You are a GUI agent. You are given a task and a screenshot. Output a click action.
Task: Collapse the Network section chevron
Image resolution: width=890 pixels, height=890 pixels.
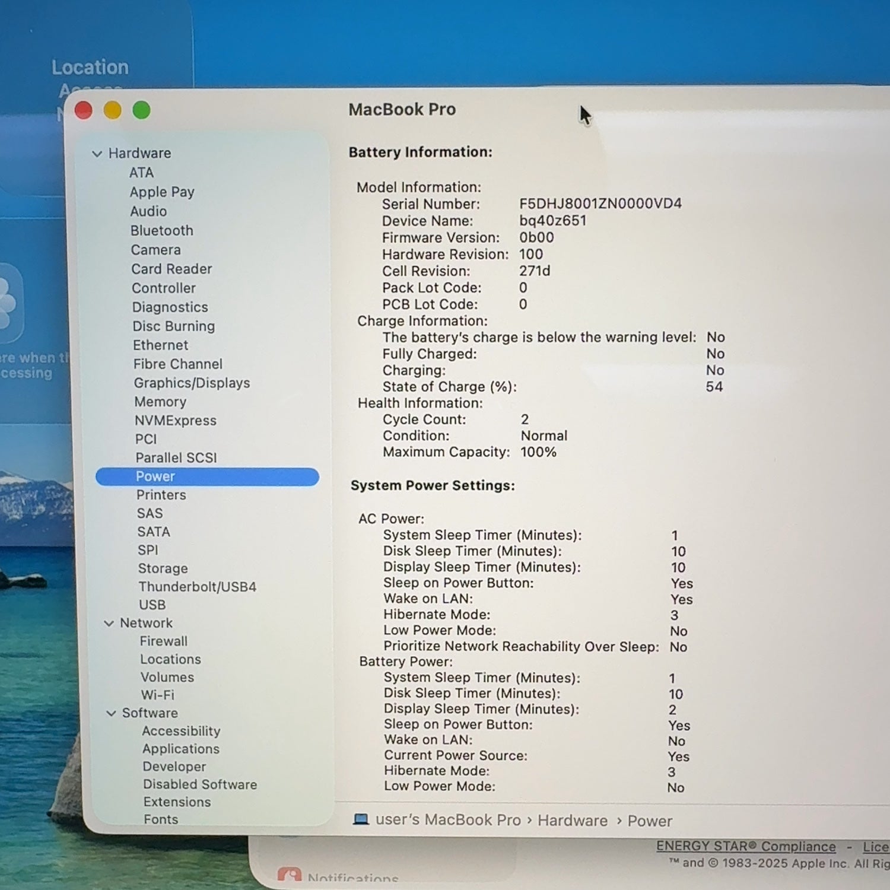(109, 624)
